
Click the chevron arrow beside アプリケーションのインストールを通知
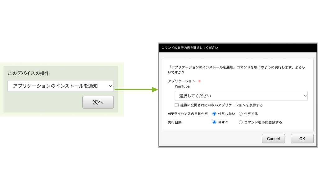point(110,86)
